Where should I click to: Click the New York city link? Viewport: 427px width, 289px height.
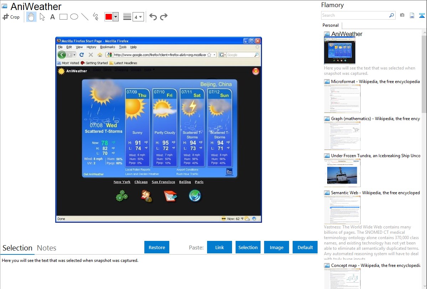click(x=122, y=182)
